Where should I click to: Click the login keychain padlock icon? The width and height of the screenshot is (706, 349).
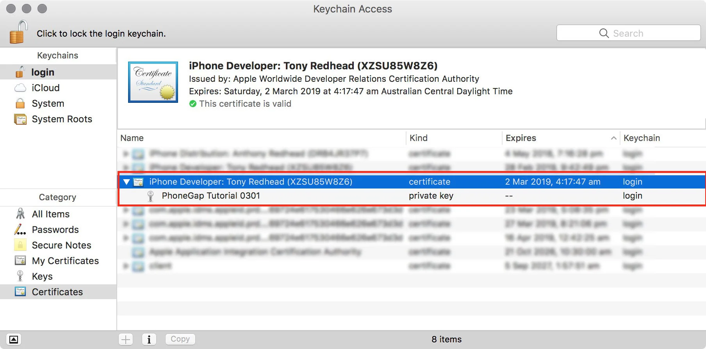[20, 72]
